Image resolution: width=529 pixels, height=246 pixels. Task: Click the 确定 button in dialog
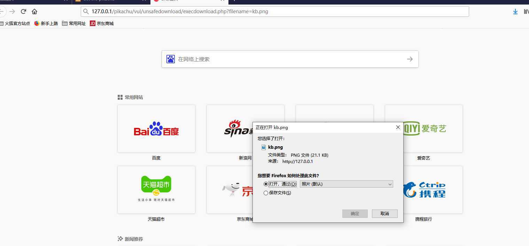355,213
